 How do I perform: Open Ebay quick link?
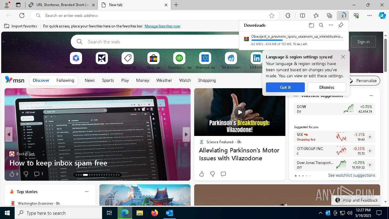(x=153, y=61)
